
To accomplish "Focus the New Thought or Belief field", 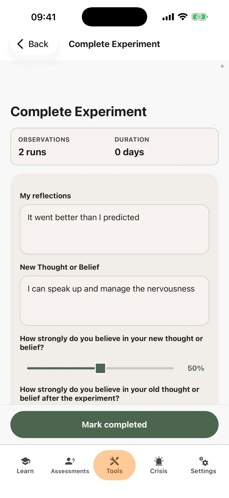I will (x=114, y=301).
